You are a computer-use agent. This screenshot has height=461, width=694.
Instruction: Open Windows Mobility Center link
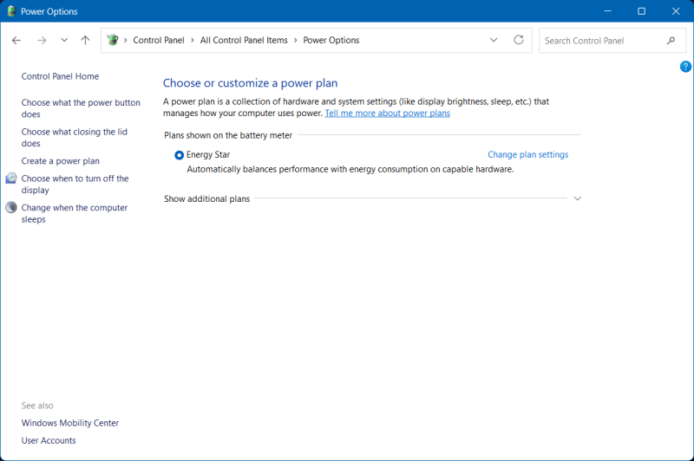click(70, 423)
